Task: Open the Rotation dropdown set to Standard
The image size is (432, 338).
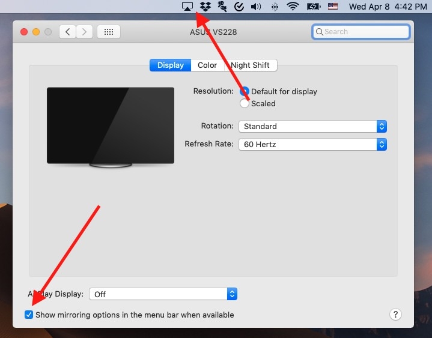Action: click(x=312, y=126)
